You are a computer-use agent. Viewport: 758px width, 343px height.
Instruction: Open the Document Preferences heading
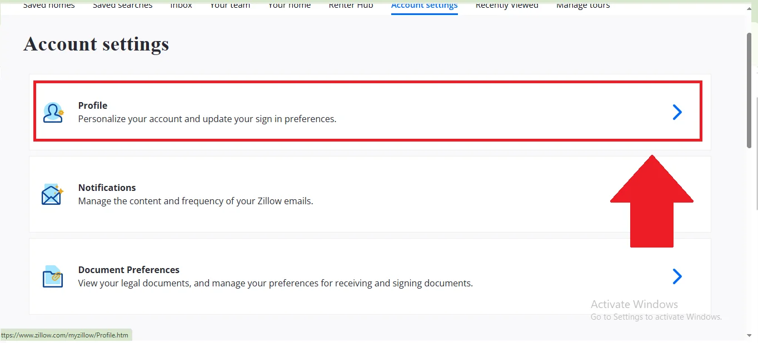[x=129, y=270]
